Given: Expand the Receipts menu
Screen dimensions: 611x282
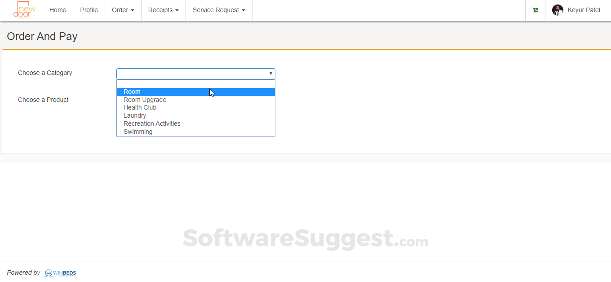Looking at the screenshot, I should click(x=163, y=10).
